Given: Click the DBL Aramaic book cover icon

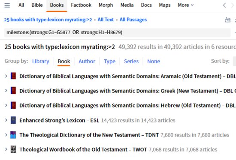Looking at the screenshot, I should click(13, 76).
